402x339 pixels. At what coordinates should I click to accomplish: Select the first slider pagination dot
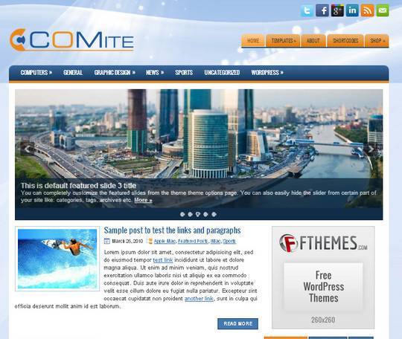click(182, 214)
